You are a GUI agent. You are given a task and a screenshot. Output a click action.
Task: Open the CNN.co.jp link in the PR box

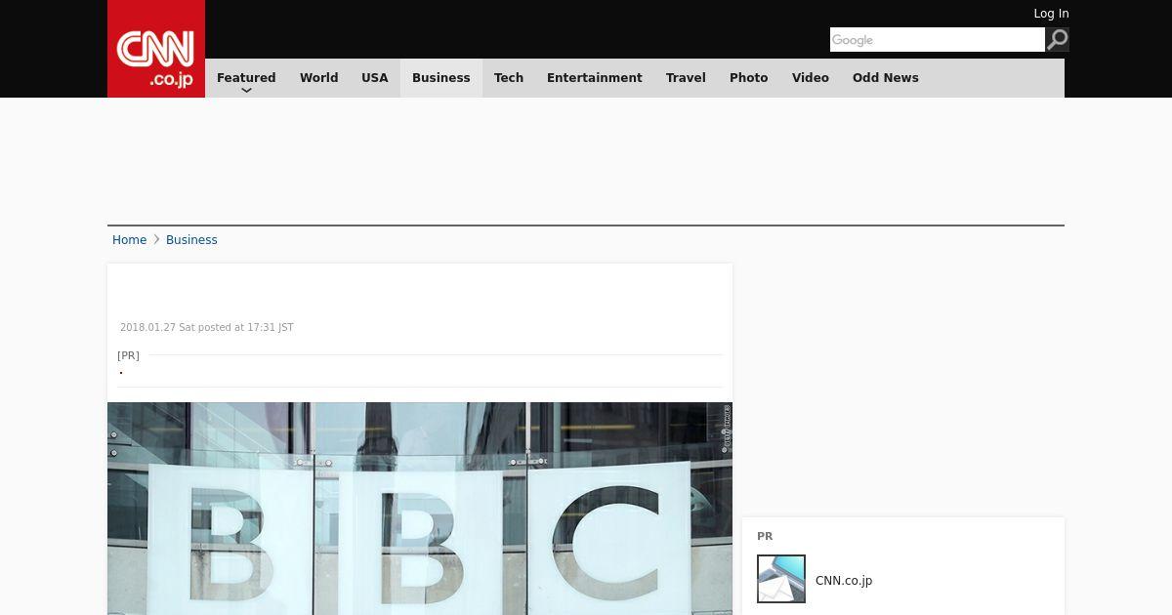[844, 581]
